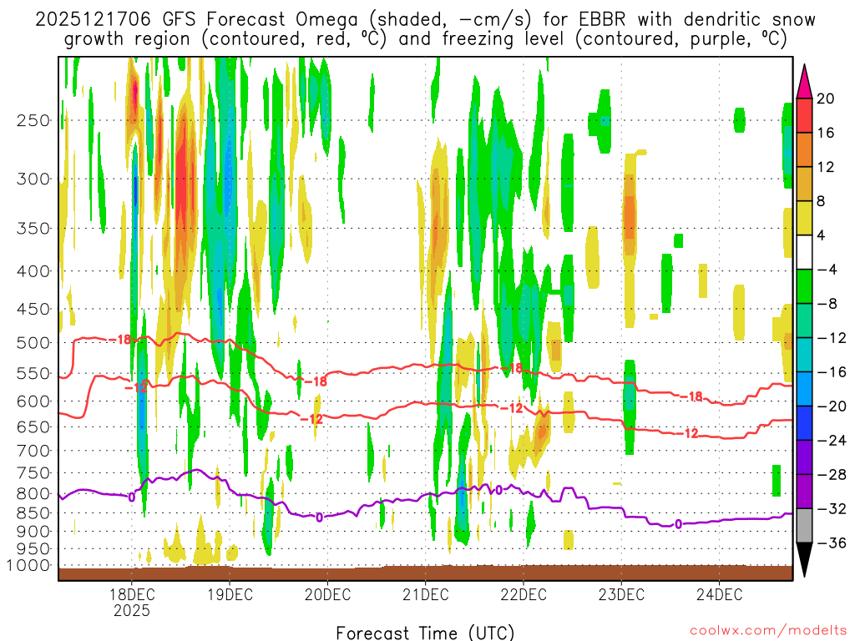This screenshot has width=855, height=641.
Task: Click the purple 0 freezing label near 20DEC
Action: (x=319, y=517)
